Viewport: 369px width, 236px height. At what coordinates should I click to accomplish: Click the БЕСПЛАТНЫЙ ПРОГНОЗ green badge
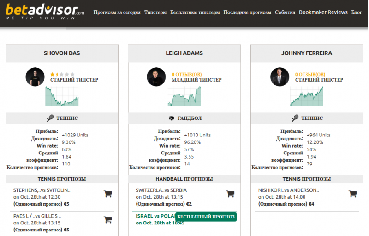[x=206, y=217]
